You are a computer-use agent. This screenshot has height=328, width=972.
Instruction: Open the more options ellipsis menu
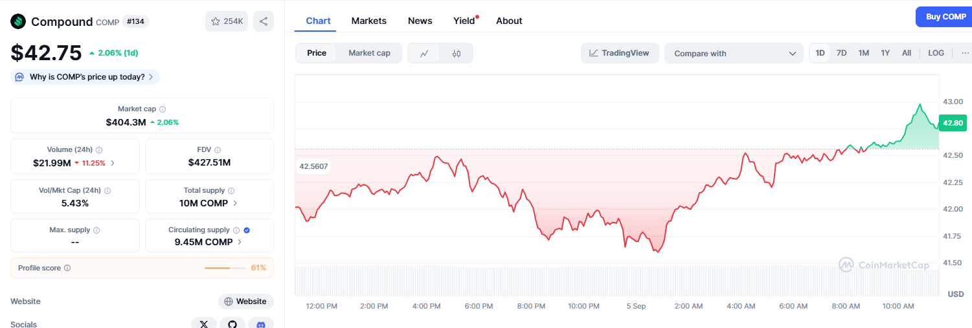pyautogui.click(x=965, y=53)
